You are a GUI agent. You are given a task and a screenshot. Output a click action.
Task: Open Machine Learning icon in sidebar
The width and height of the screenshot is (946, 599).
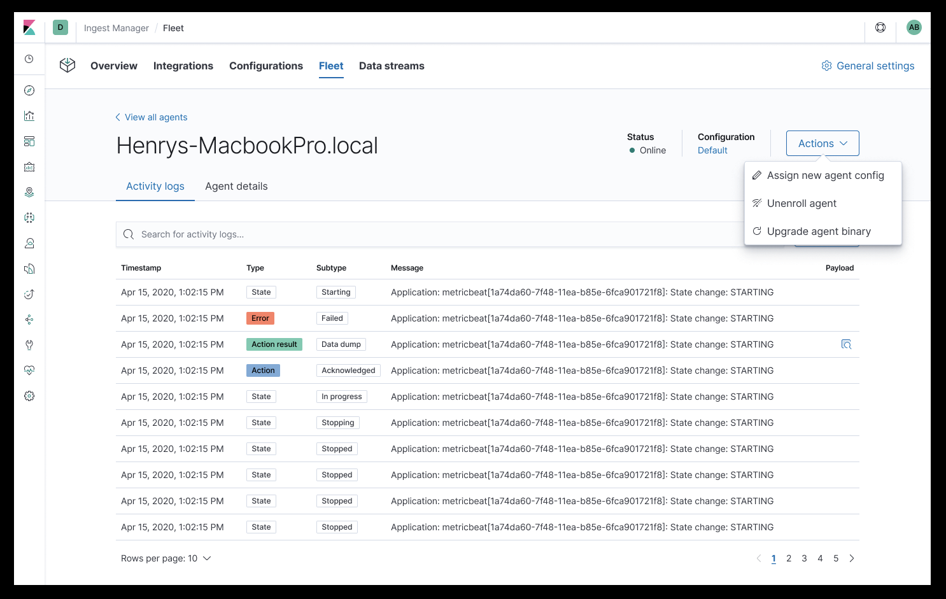click(29, 218)
